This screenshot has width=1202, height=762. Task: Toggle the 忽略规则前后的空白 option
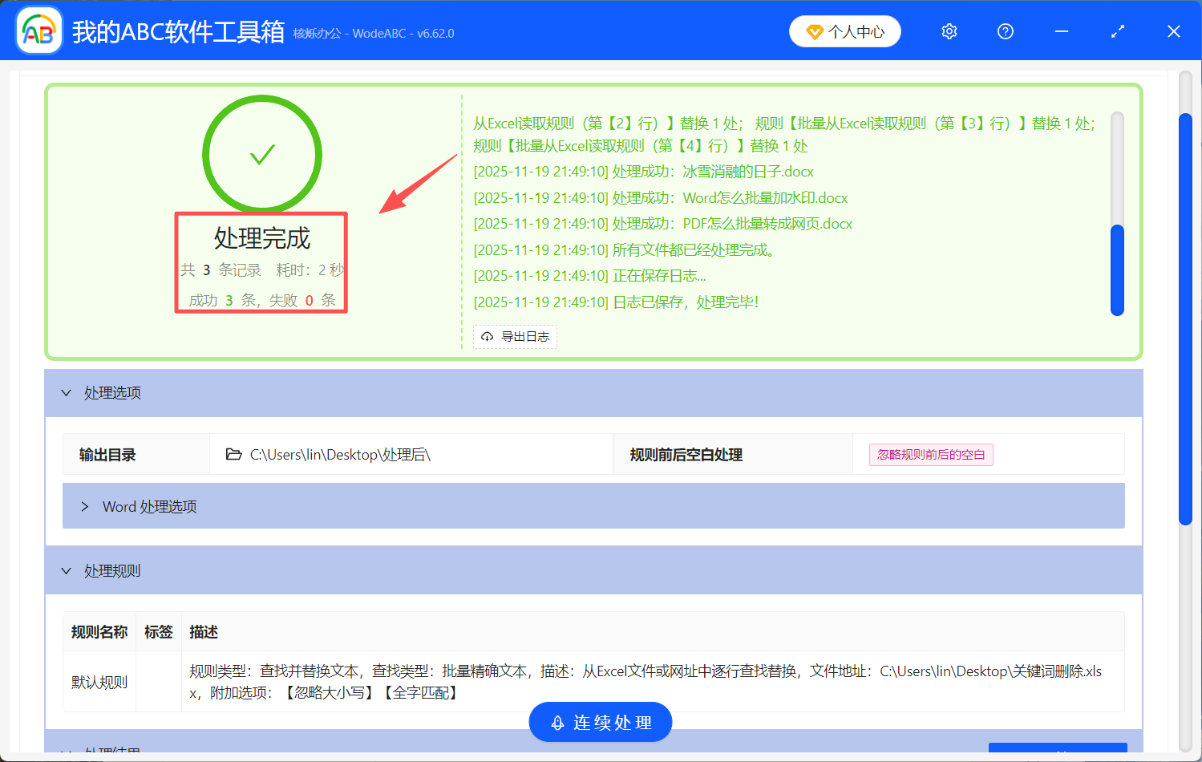[930, 454]
